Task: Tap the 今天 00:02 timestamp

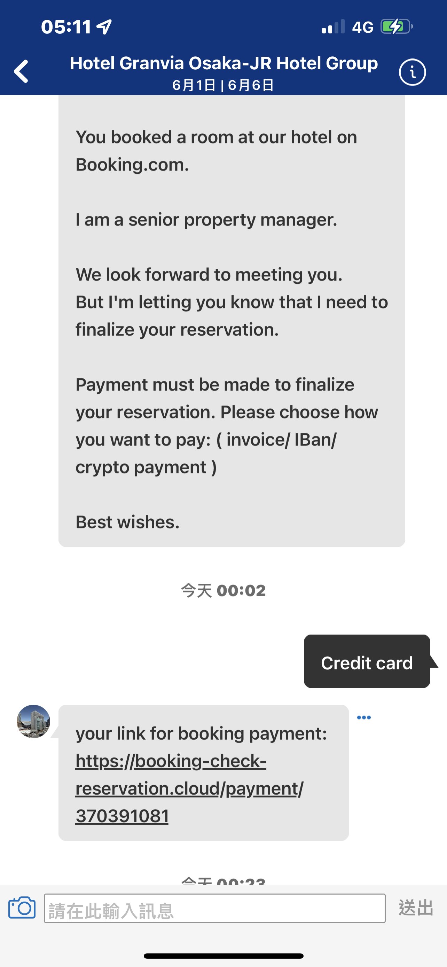Action: coord(223,590)
